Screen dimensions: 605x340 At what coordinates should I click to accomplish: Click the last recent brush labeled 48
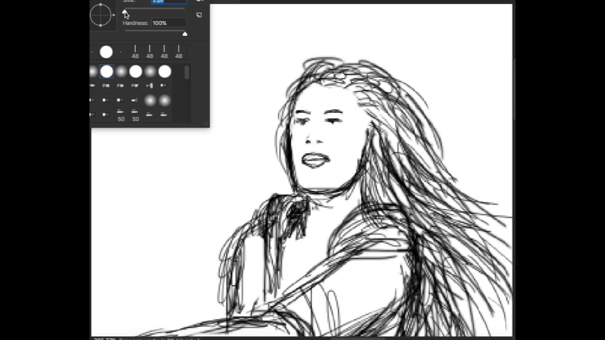click(x=179, y=52)
